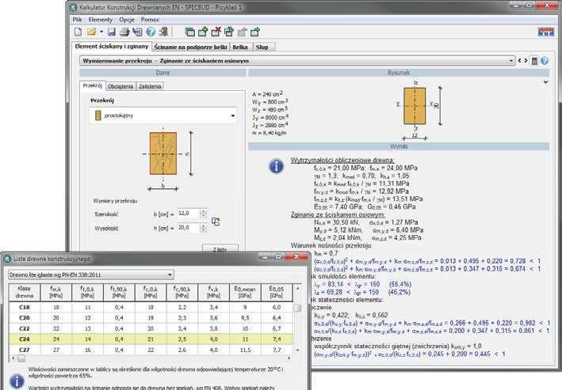Click the calculator icon next to the arrows
Image resolution: width=562 pixels, height=390 pixels.
(534, 61)
